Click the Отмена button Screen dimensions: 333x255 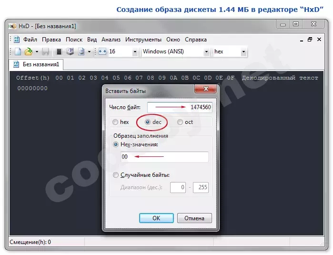pos(194,218)
